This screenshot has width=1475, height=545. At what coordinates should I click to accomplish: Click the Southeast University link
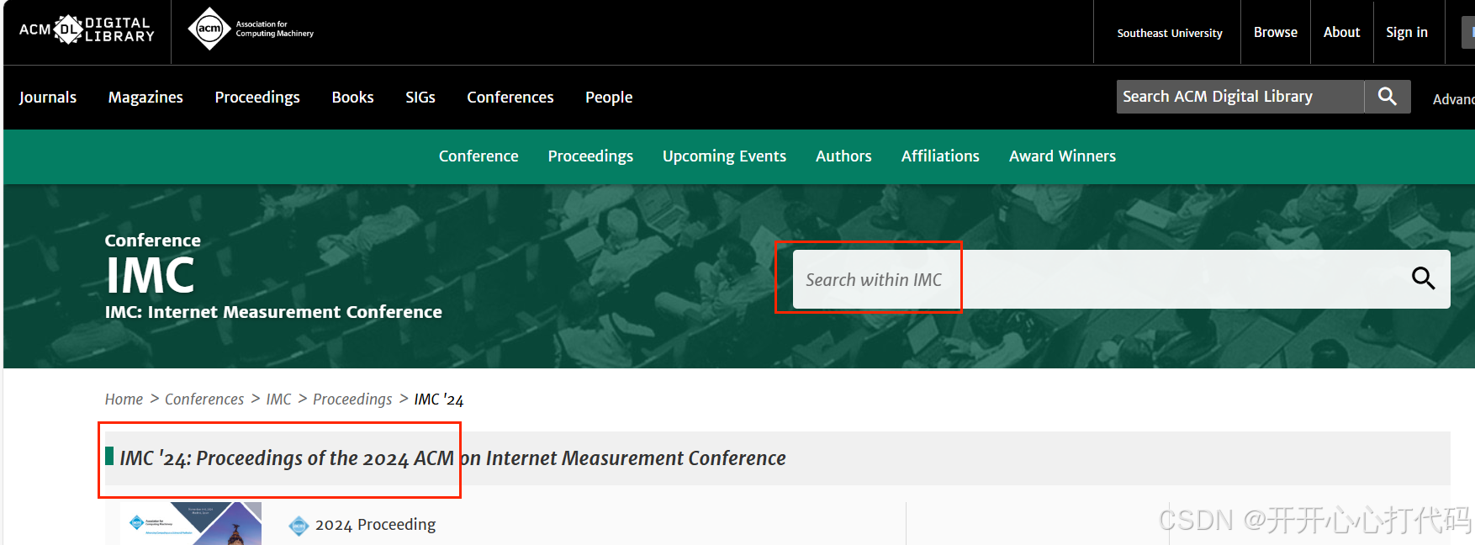pyautogui.click(x=1170, y=33)
